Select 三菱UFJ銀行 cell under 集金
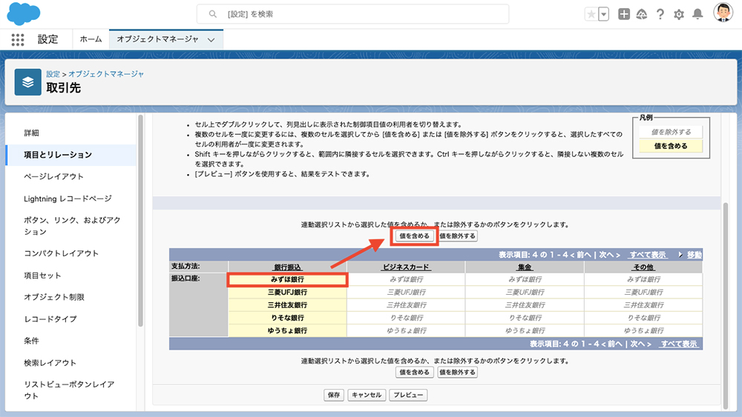742x417 pixels. pos(525,293)
